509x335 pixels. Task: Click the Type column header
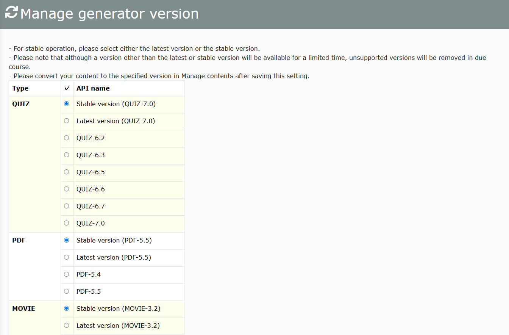[20, 88]
